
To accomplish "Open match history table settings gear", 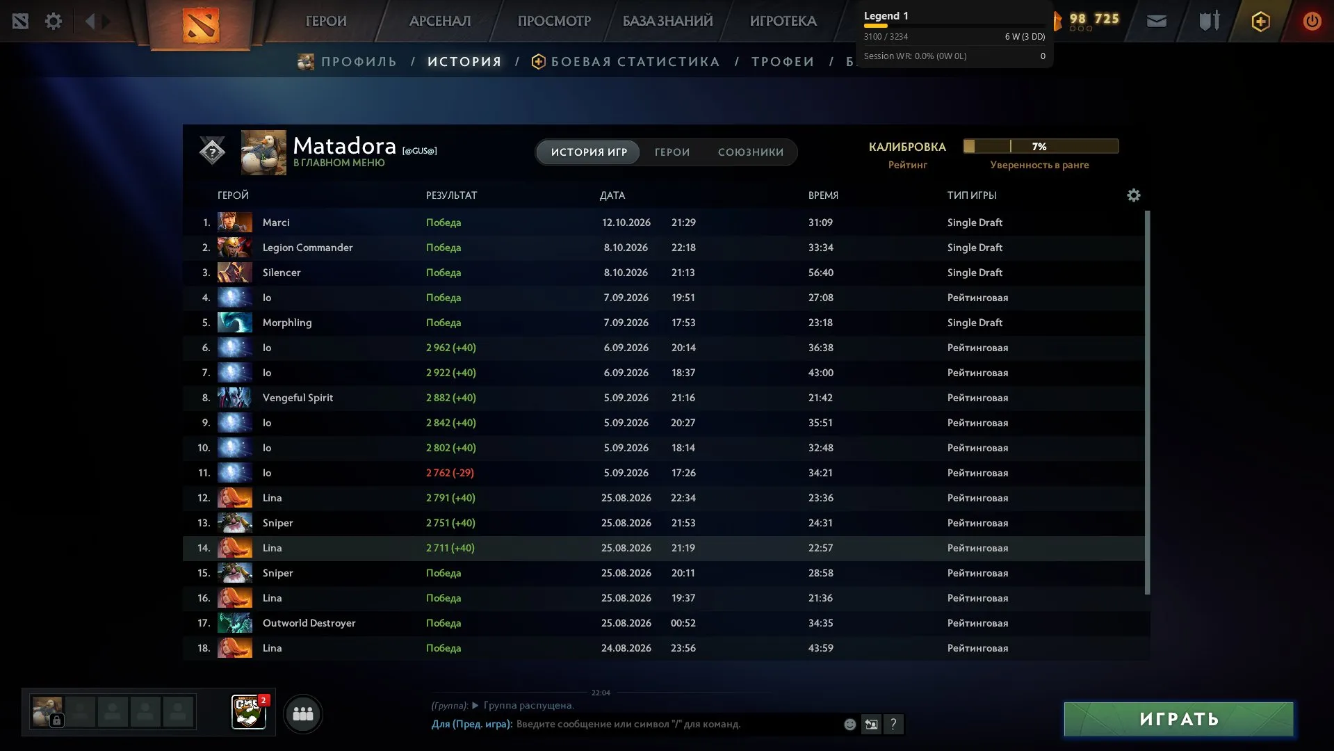I will [x=1134, y=195].
